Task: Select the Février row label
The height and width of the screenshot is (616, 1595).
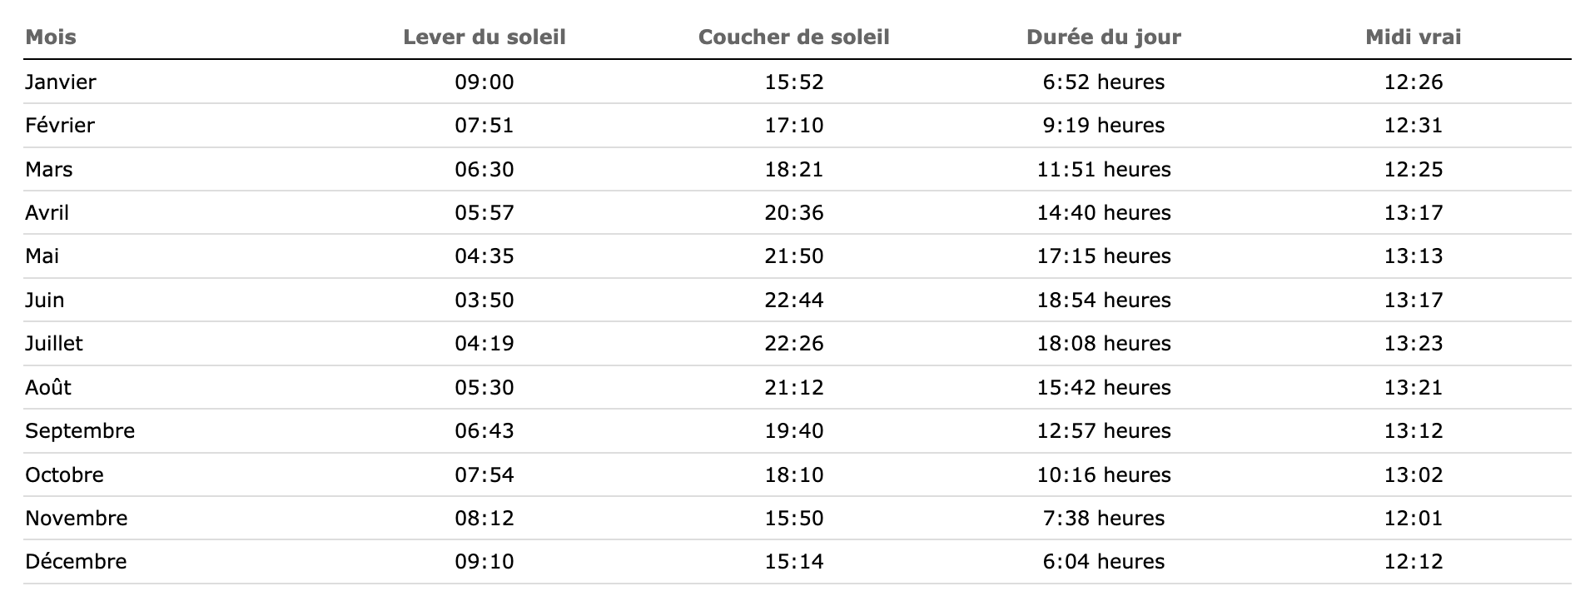Action: pos(60,126)
